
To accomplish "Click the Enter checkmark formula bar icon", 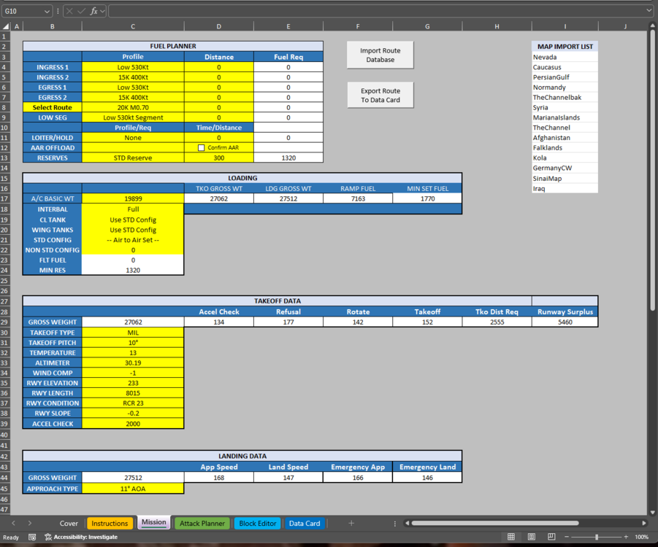I will click(81, 12).
